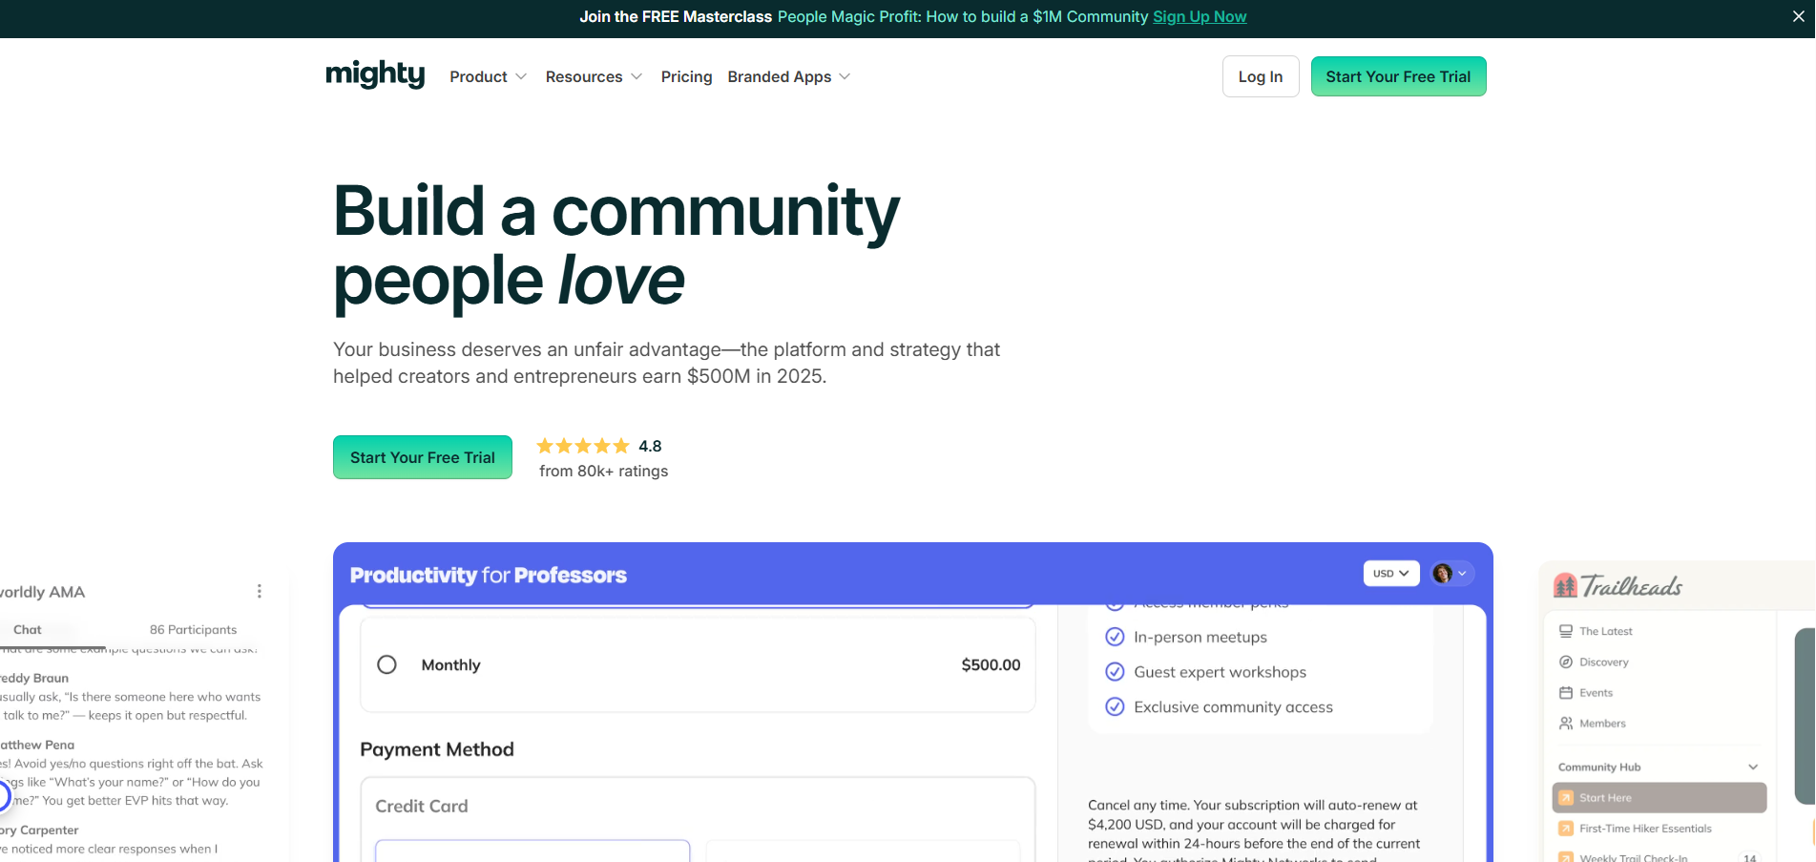Click the Start Here arrow icon
Viewport: 1816px width, 862px height.
(1566, 798)
